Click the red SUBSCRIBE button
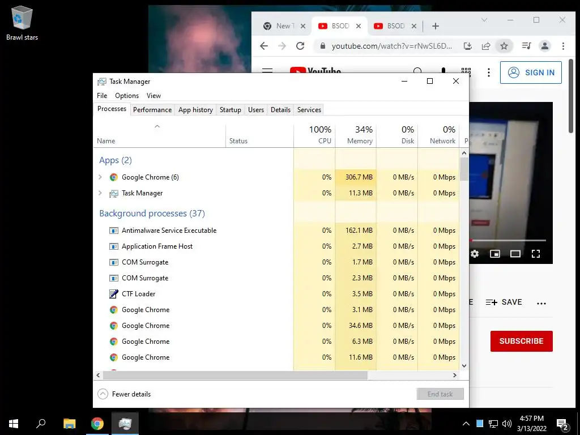 pos(522,341)
